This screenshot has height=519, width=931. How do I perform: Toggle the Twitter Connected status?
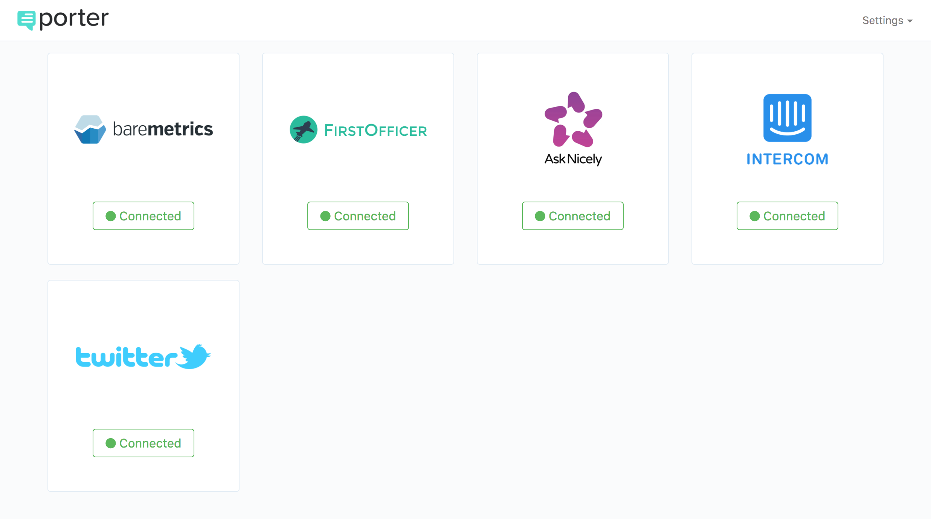(143, 443)
